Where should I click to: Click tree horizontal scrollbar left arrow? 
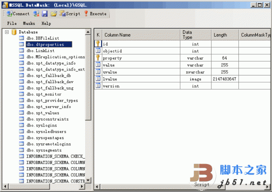pos(5,187)
